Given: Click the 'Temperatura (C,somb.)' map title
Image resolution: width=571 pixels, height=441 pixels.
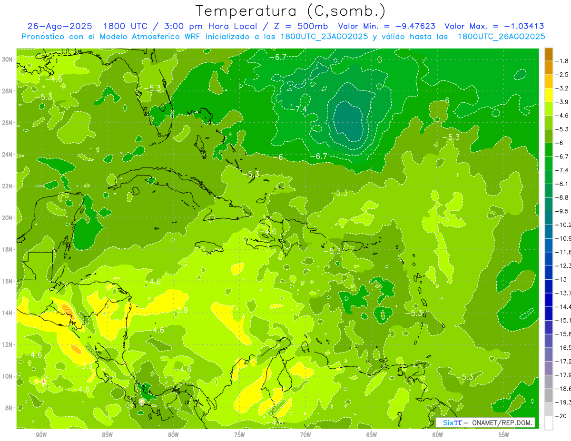Looking at the screenshot, I should [x=291, y=11].
